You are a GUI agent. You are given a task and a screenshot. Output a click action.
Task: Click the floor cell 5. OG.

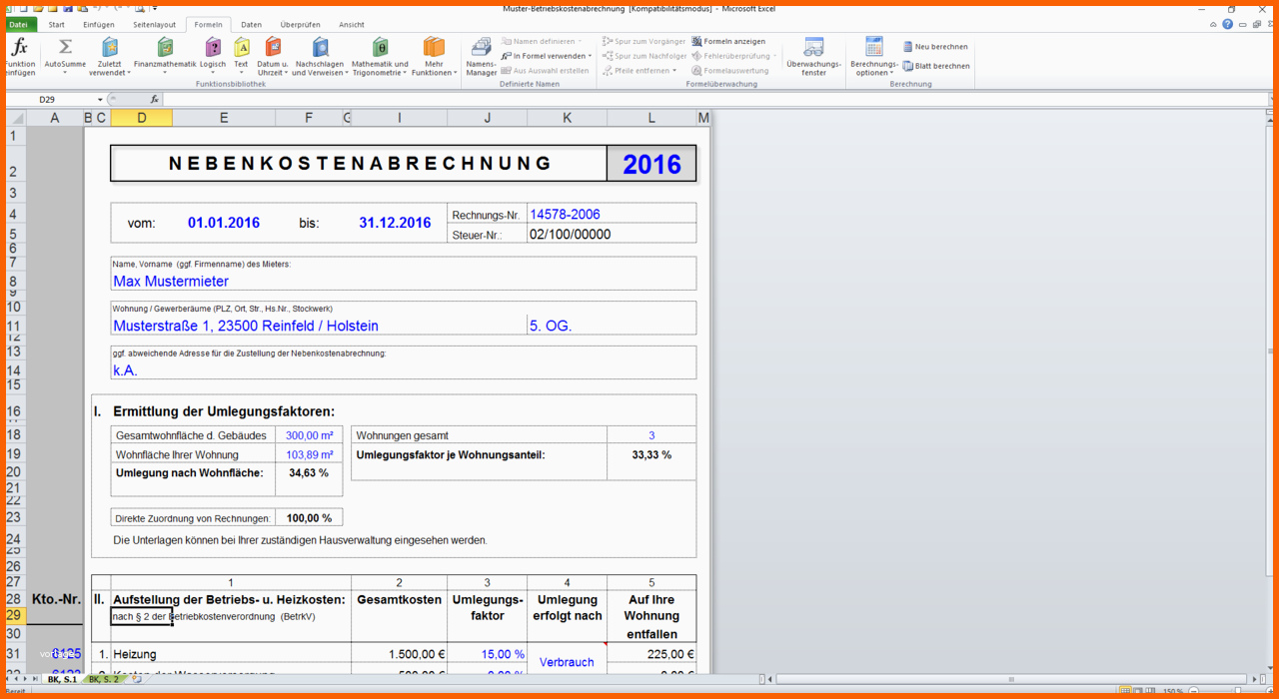pyautogui.click(x=551, y=326)
